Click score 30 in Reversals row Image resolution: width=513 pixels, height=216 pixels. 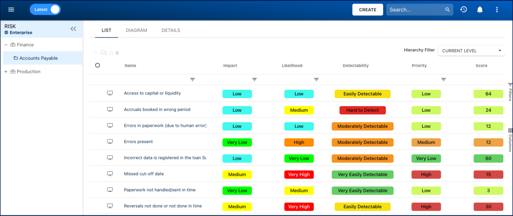488,207
